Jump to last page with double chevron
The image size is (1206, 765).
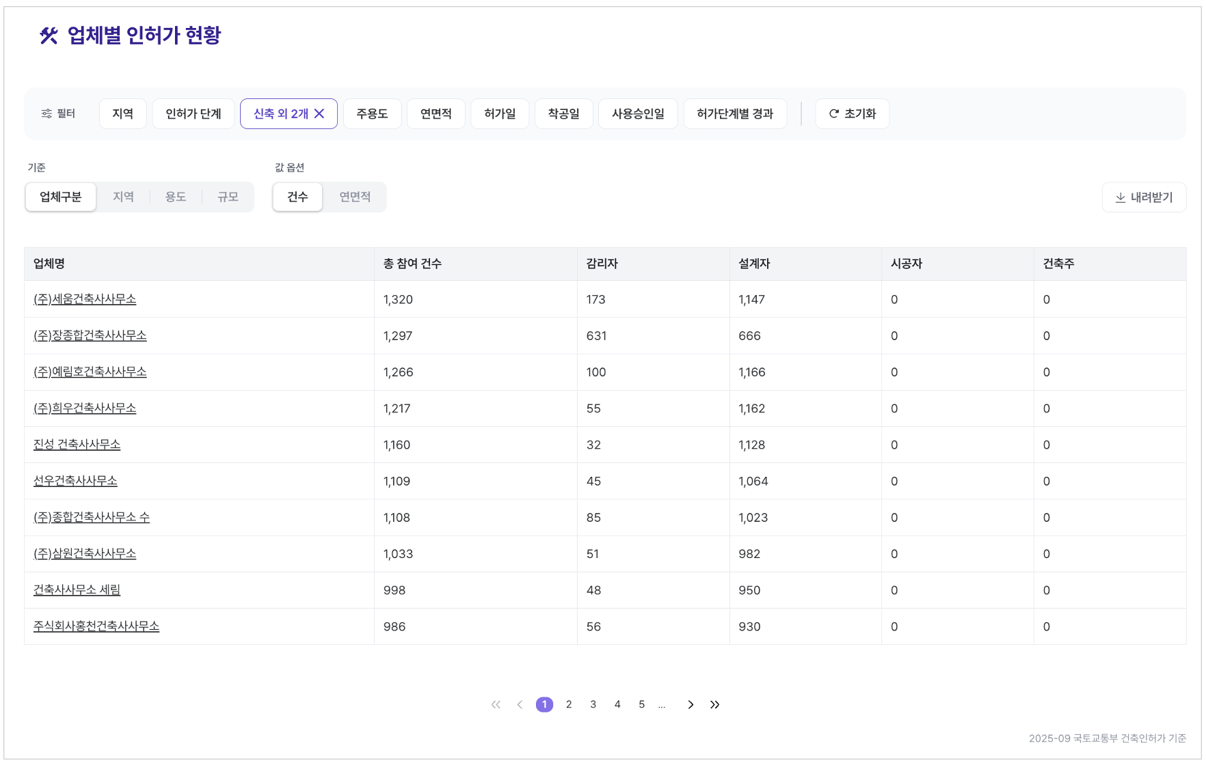pos(714,704)
